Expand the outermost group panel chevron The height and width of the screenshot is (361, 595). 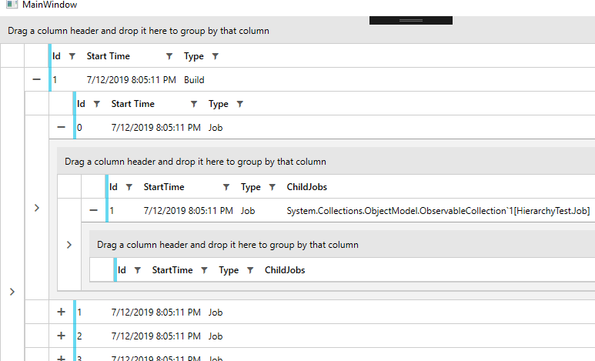tap(12, 292)
